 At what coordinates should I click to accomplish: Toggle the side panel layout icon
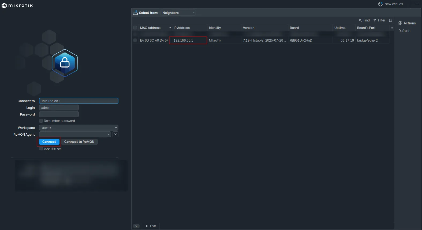click(391, 20)
